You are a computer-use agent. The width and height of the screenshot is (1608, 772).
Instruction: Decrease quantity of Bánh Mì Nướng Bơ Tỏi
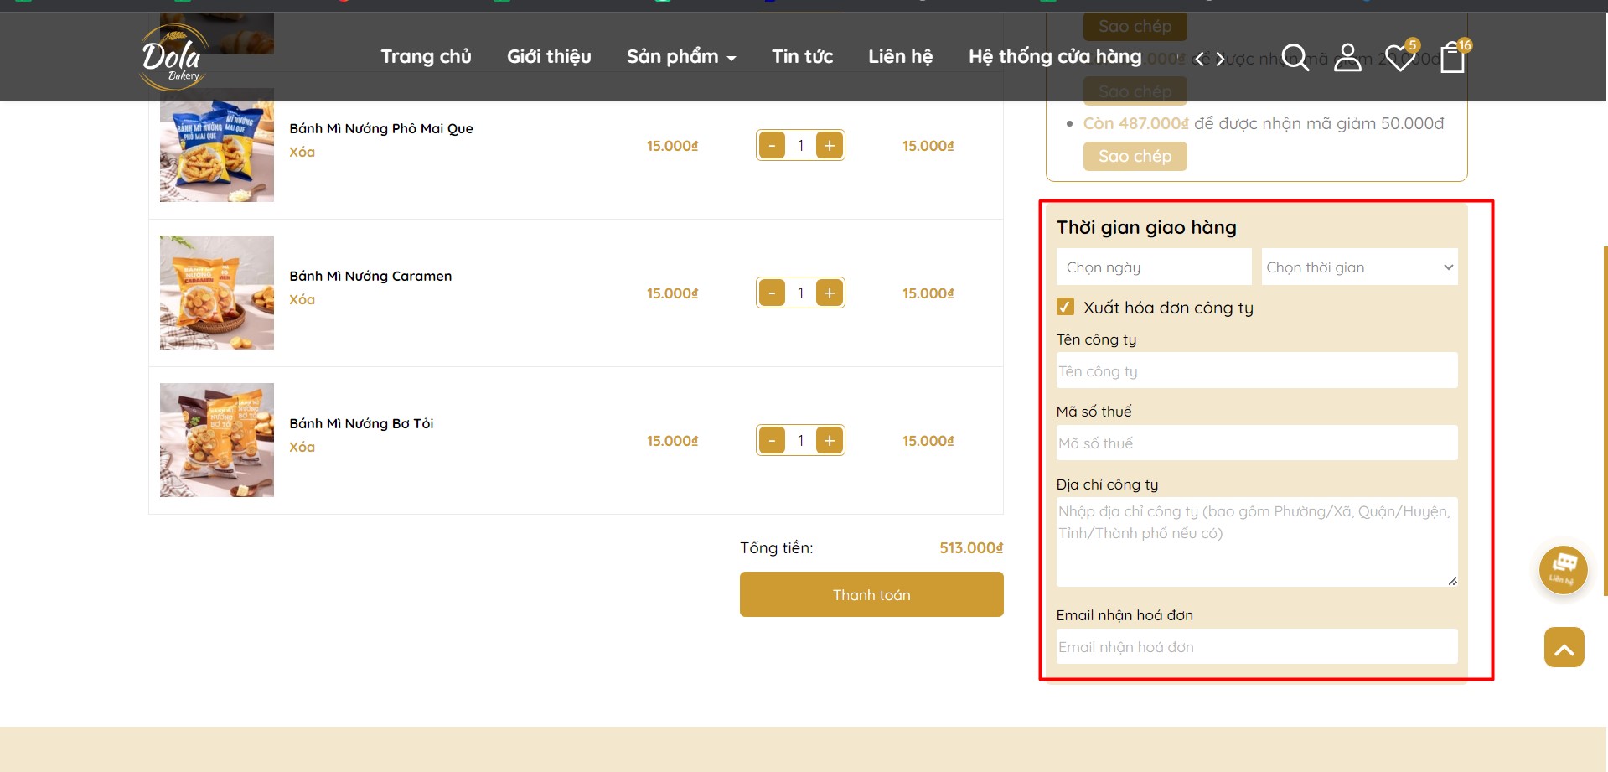click(x=772, y=441)
